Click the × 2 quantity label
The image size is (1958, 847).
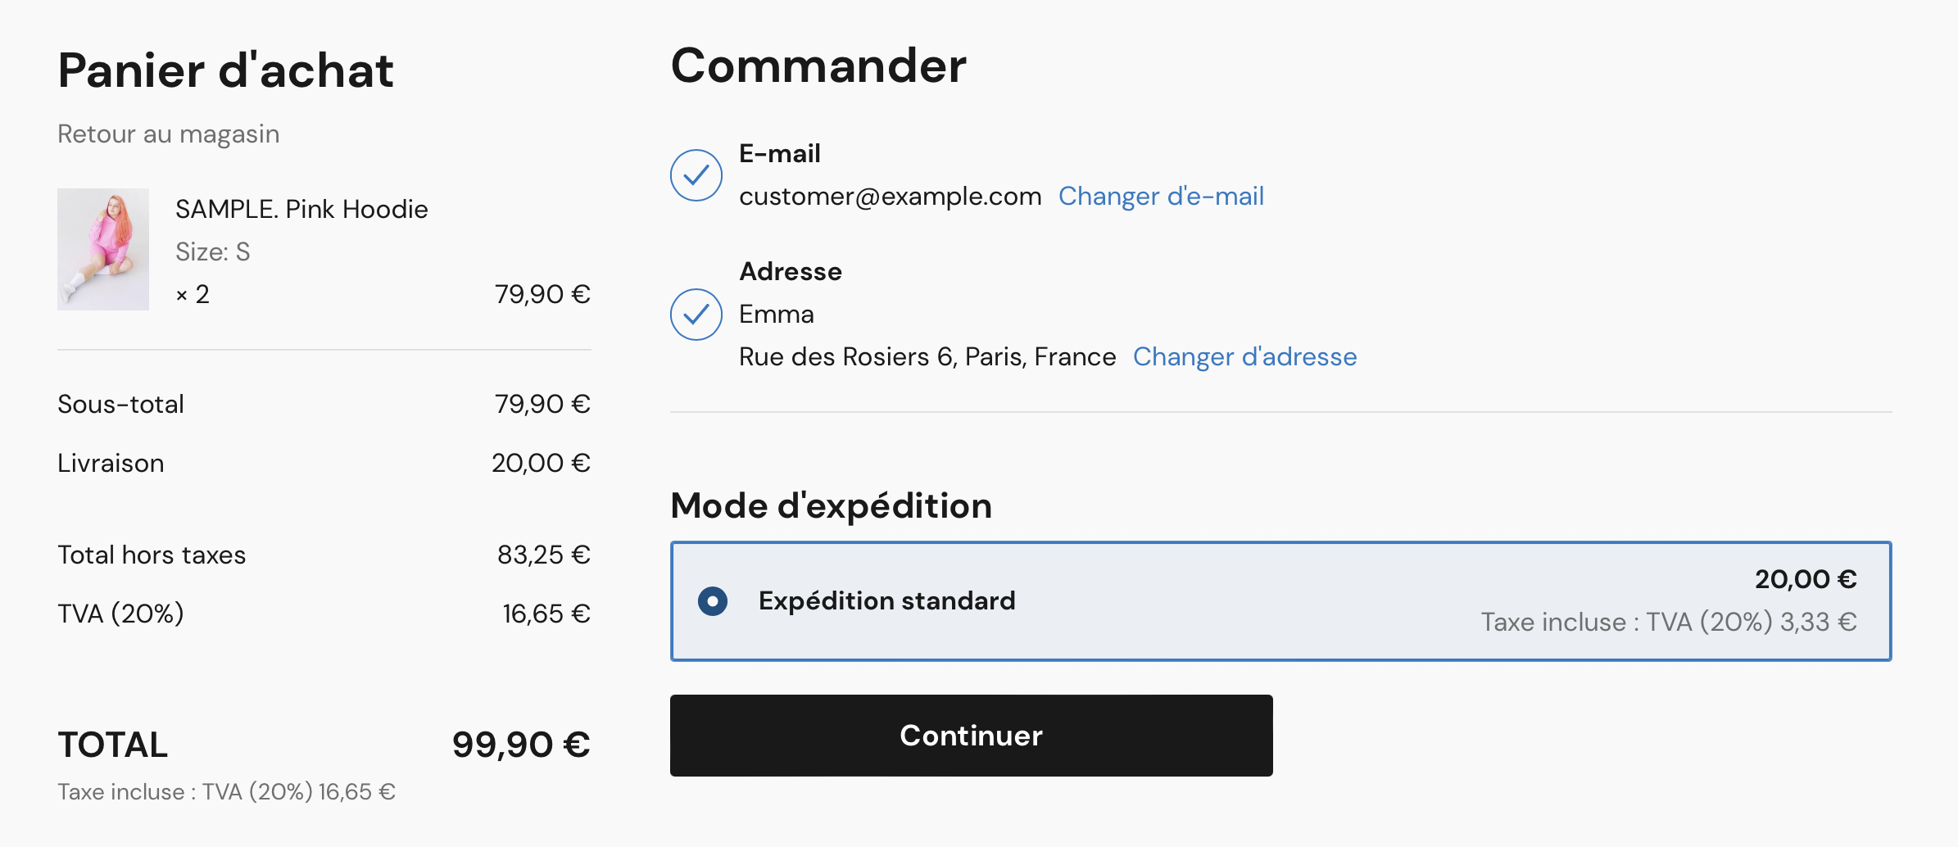click(193, 294)
